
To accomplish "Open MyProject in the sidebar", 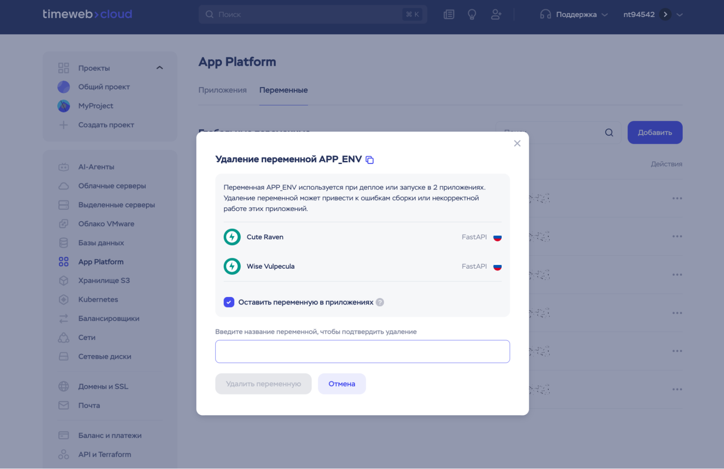I will (96, 106).
